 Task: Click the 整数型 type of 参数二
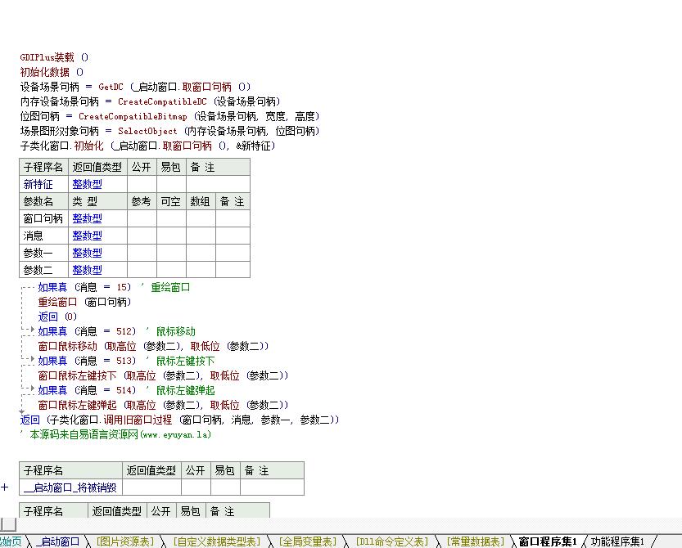click(98, 270)
